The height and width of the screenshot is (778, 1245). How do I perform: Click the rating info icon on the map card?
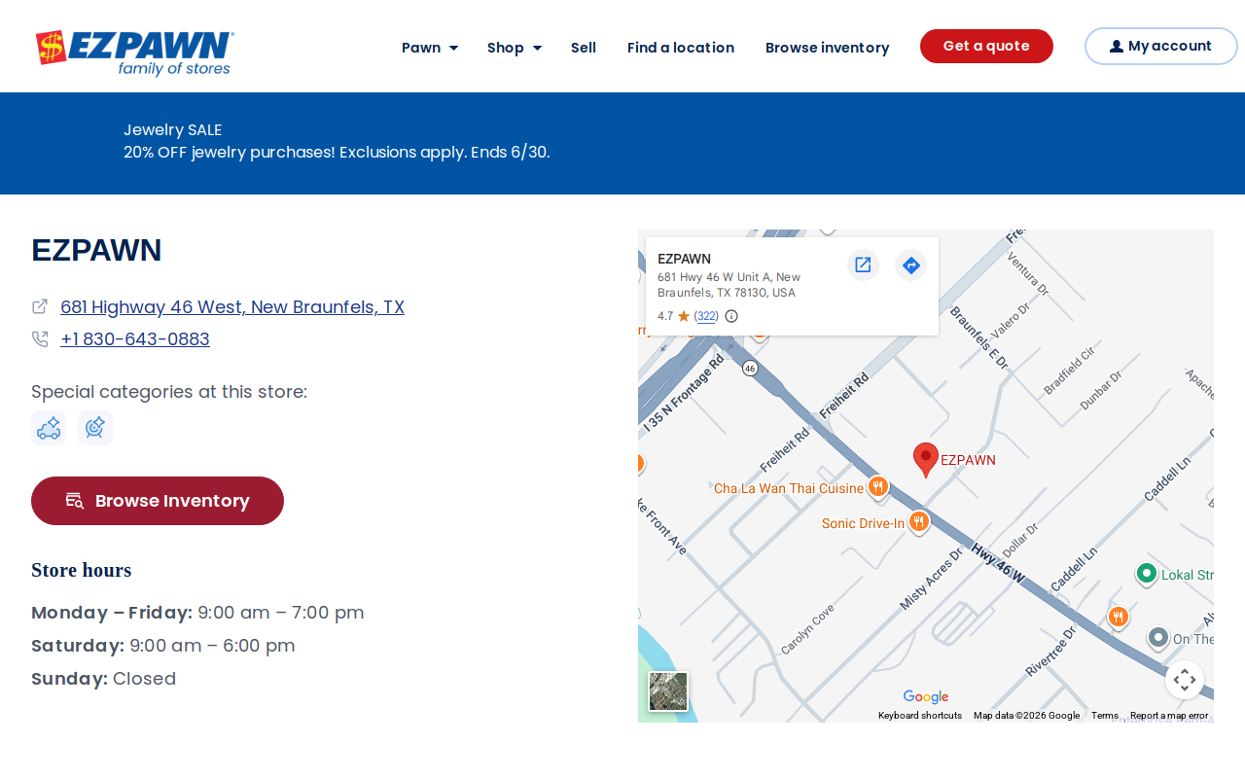point(731,316)
